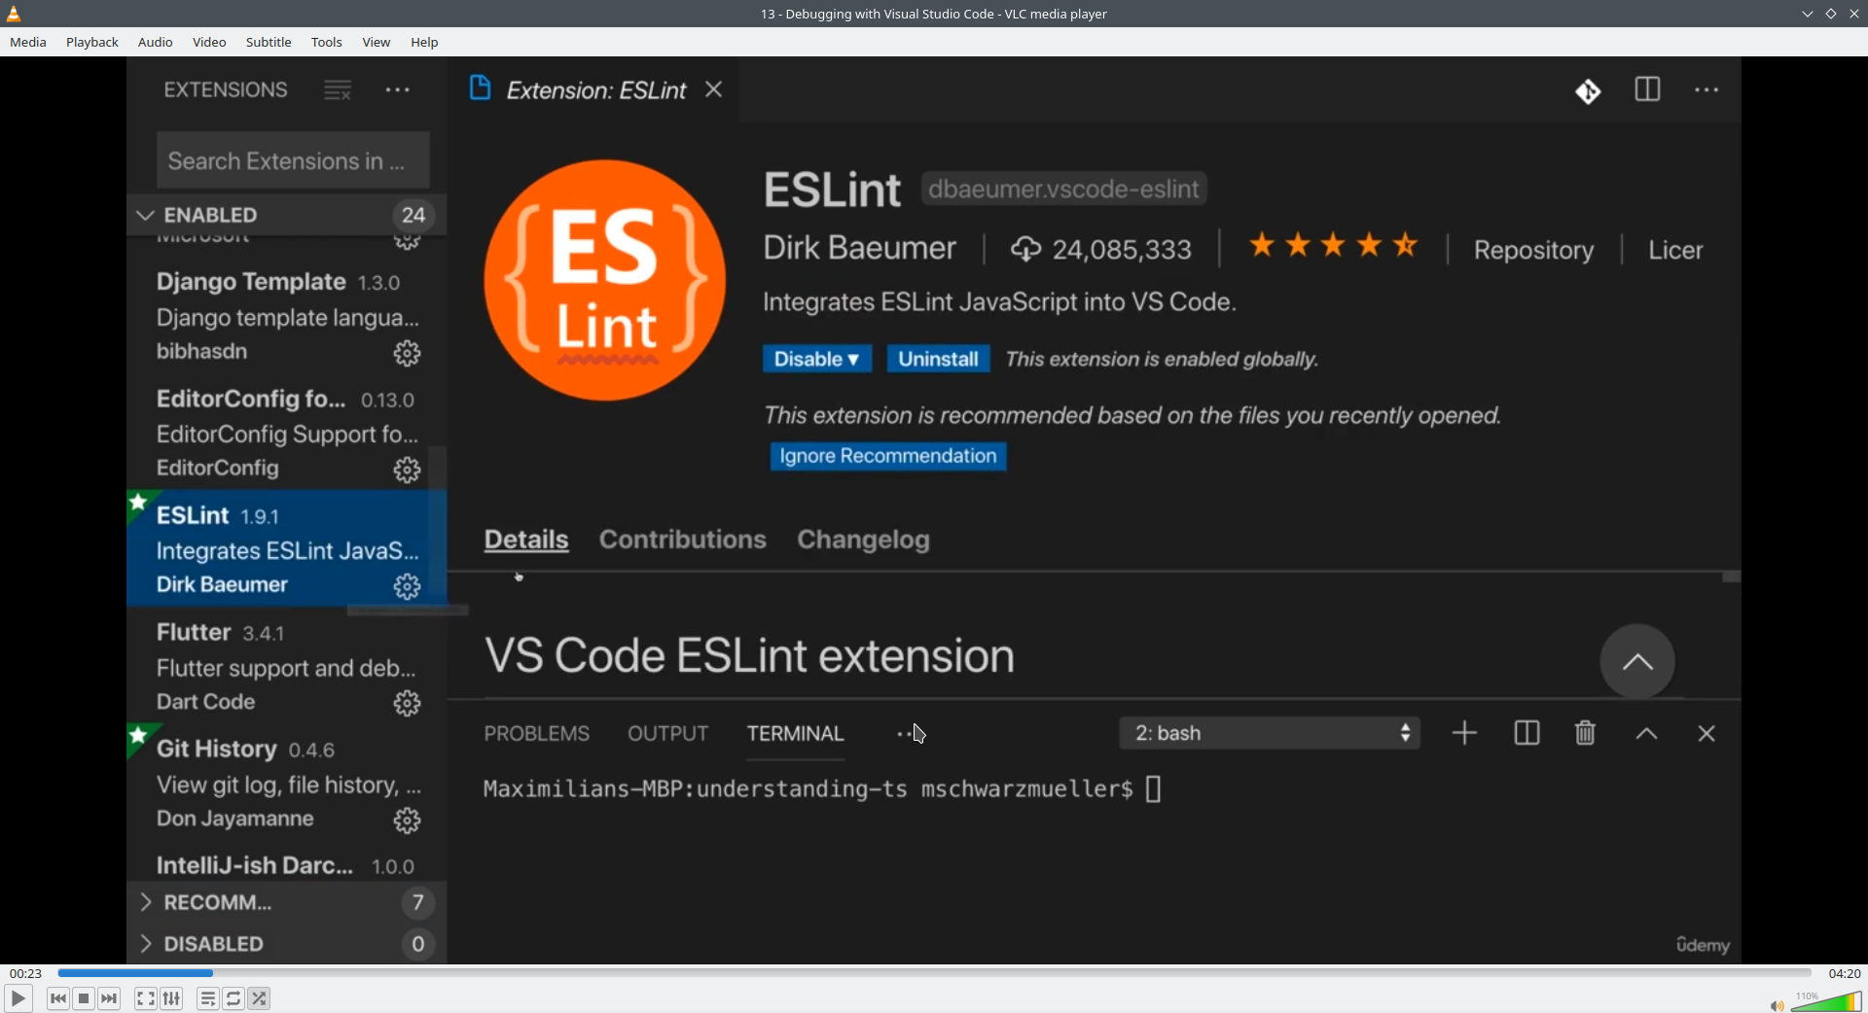
Task: Expand the RECOMMENDED extensions section
Action: tap(287, 903)
